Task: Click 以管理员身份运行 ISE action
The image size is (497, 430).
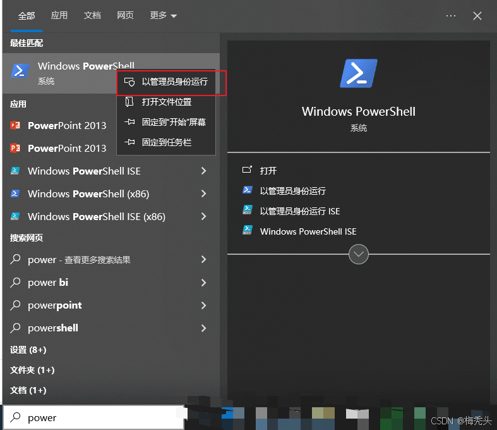Action: (300, 211)
